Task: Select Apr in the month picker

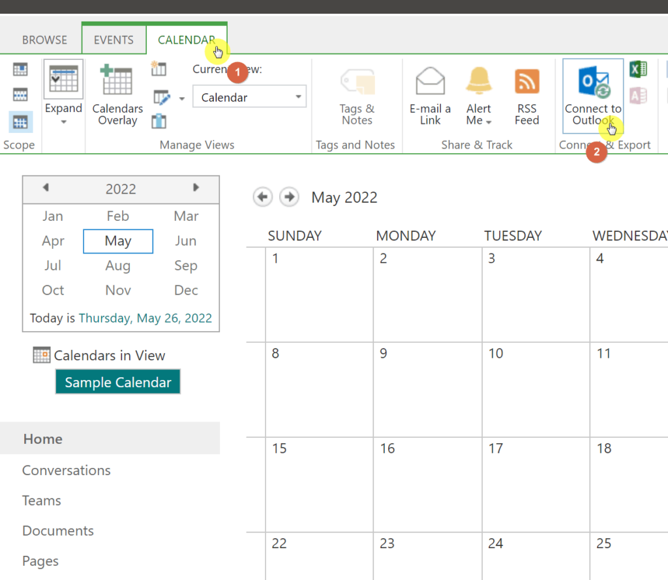Action: click(x=53, y=241)
